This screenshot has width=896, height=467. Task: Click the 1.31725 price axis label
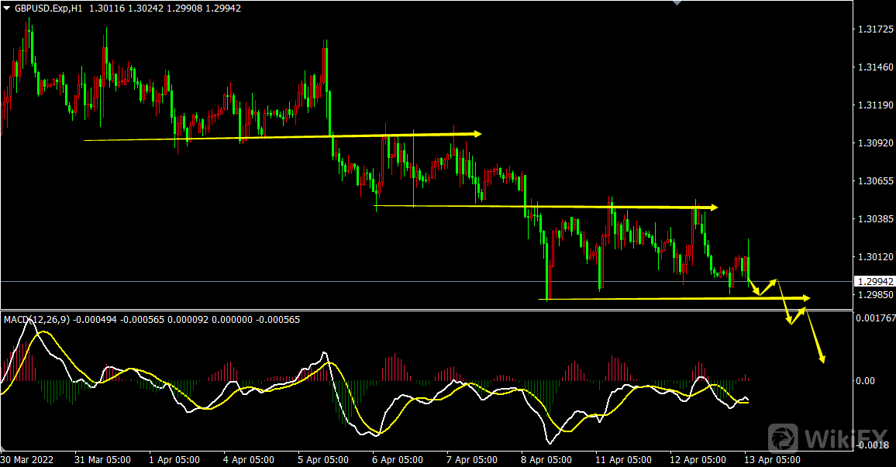(875, 29)
